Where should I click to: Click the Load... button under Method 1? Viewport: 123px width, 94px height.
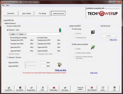click(x=13, y=34)
